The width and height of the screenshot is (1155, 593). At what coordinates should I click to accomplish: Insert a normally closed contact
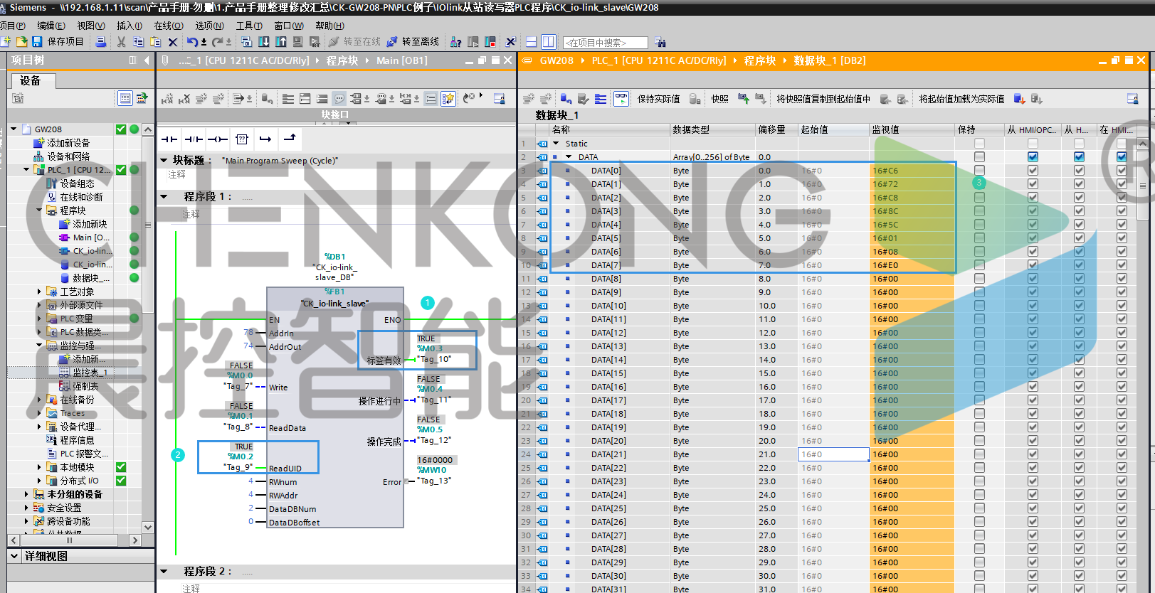[193, 139]
